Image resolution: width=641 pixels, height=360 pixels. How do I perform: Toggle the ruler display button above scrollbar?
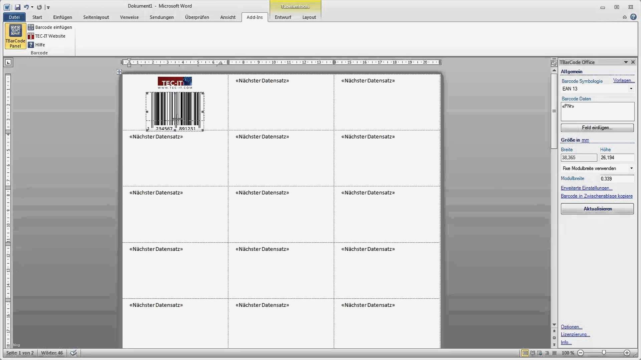click(x=554, y=62)
